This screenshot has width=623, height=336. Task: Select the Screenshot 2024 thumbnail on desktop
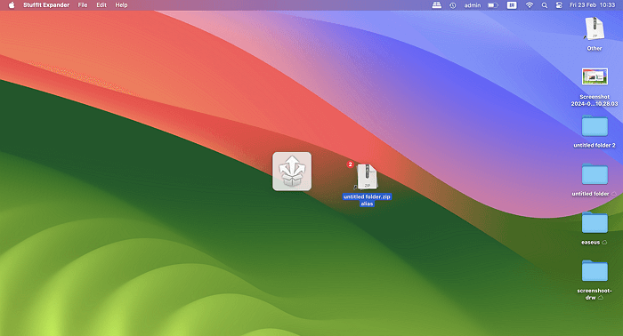(595, 76)
